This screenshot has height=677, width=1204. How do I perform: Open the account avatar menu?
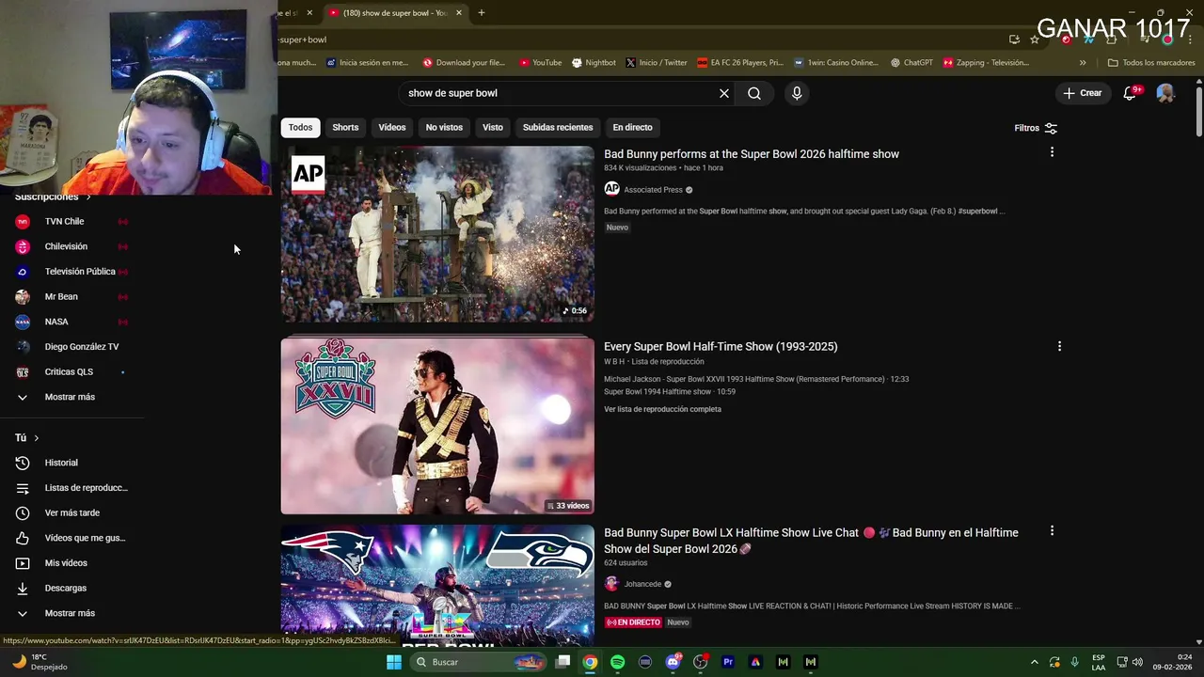1165,93
